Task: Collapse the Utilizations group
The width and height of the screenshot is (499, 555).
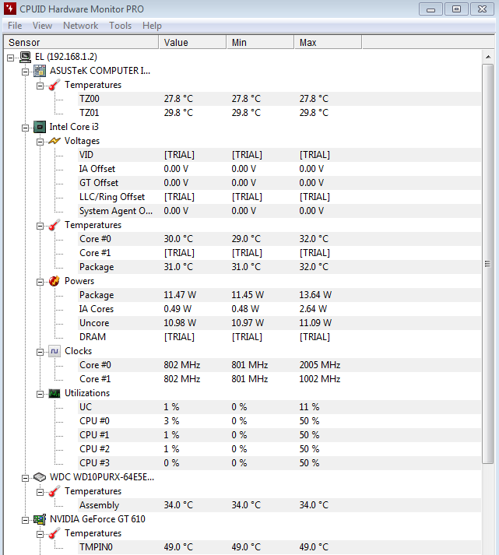Action: (40, 395)
